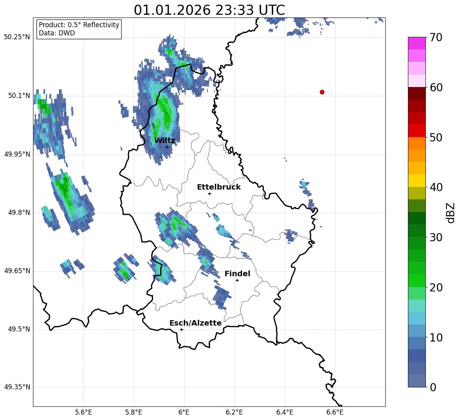Click the 6°E longitude label
Viewport: 460px width, 420px height.
(184, 413)
